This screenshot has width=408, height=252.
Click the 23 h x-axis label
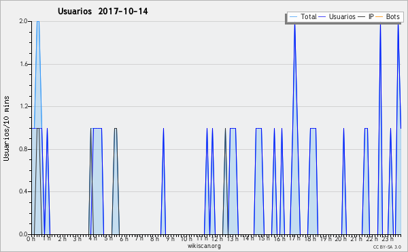388,238
